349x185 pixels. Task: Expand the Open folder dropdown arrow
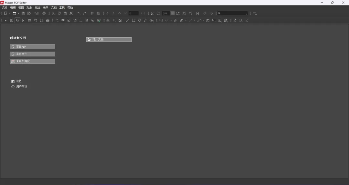pyautogui.click(x=18, y=13)
